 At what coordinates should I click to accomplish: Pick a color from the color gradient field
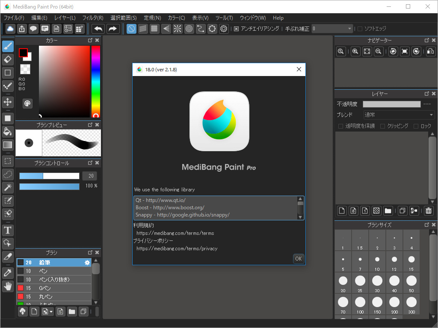[x=64, y=81]
